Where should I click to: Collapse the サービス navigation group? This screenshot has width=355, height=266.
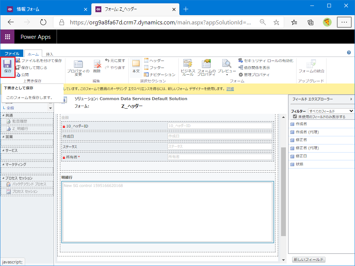3,150
